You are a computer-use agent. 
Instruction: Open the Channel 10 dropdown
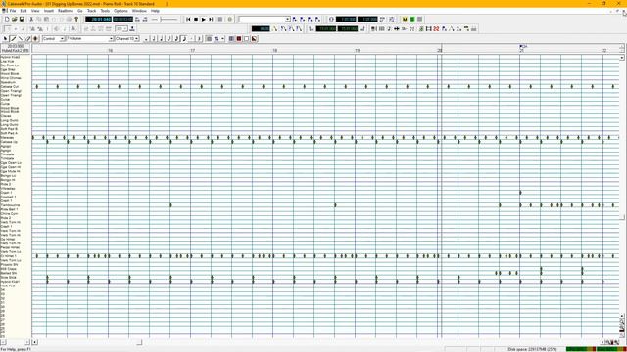pyautogui.click(x=137, y=39)
